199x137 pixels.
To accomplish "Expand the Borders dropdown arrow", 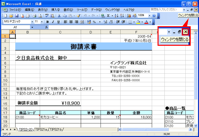I will 134,22.
